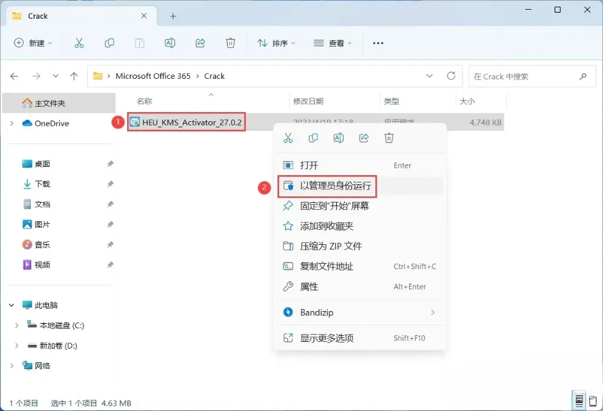Collapse the 此电脑 tree node
This screenshot has height=411, width=603.
point(12,305)
